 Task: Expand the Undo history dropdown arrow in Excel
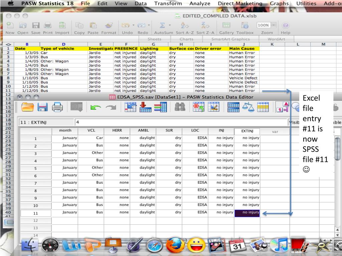point(133,25)
